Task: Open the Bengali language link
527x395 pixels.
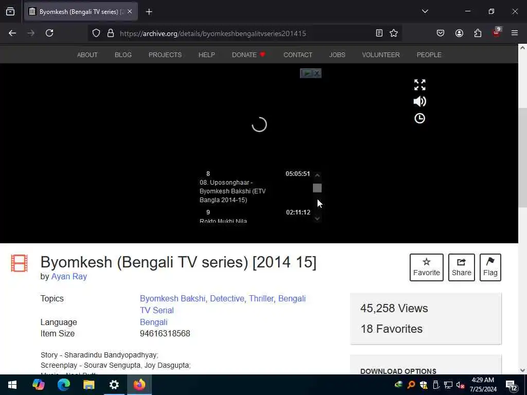Action: tap(153, 322)
